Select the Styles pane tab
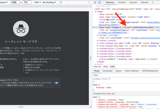The height and width of the screenshot is (109, 160). (x=97, y=71)
